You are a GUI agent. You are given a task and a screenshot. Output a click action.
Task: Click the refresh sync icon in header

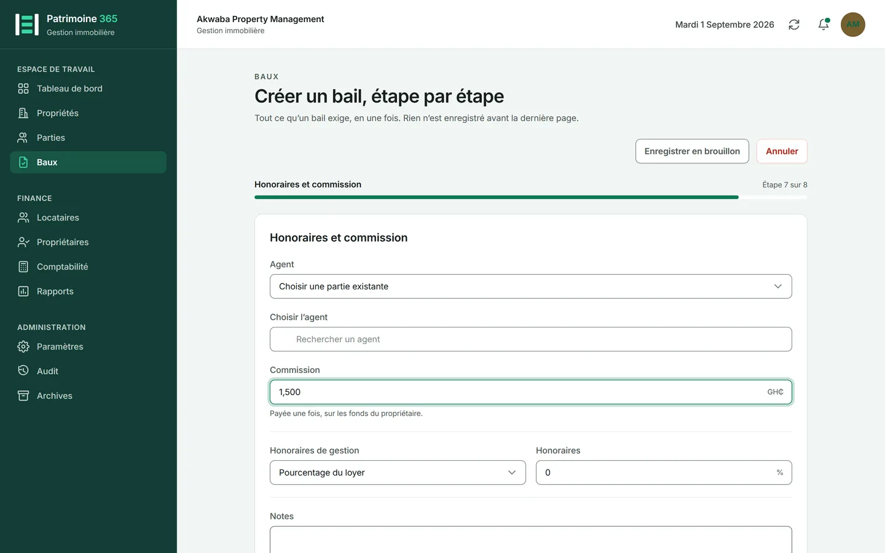click(x=794, y=25)
